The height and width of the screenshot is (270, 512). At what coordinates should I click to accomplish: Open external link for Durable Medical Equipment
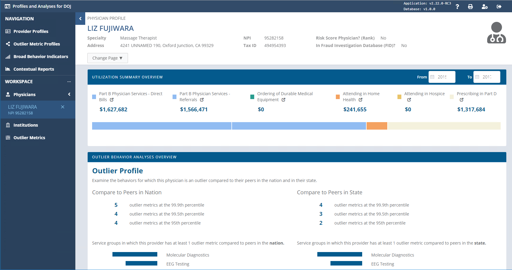pyautogui.click(x=284, y=100)
